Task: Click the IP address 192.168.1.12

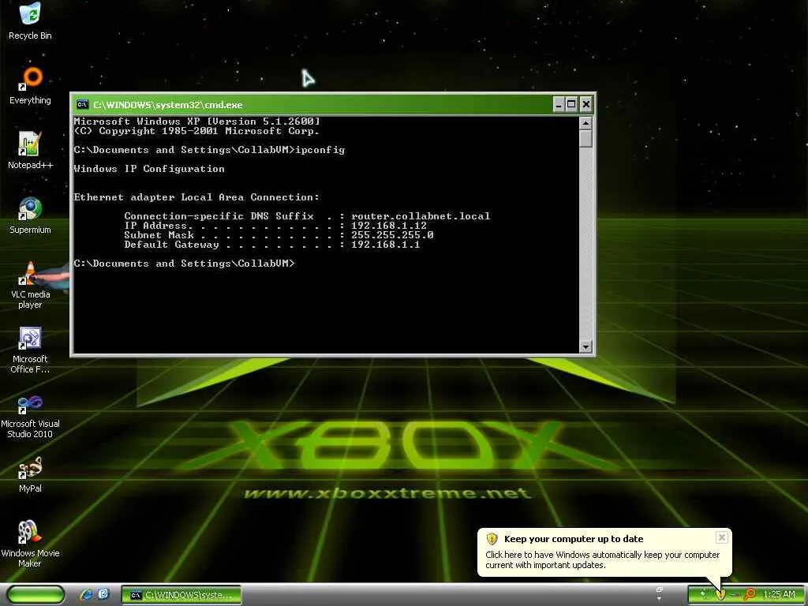Action: 388,226
